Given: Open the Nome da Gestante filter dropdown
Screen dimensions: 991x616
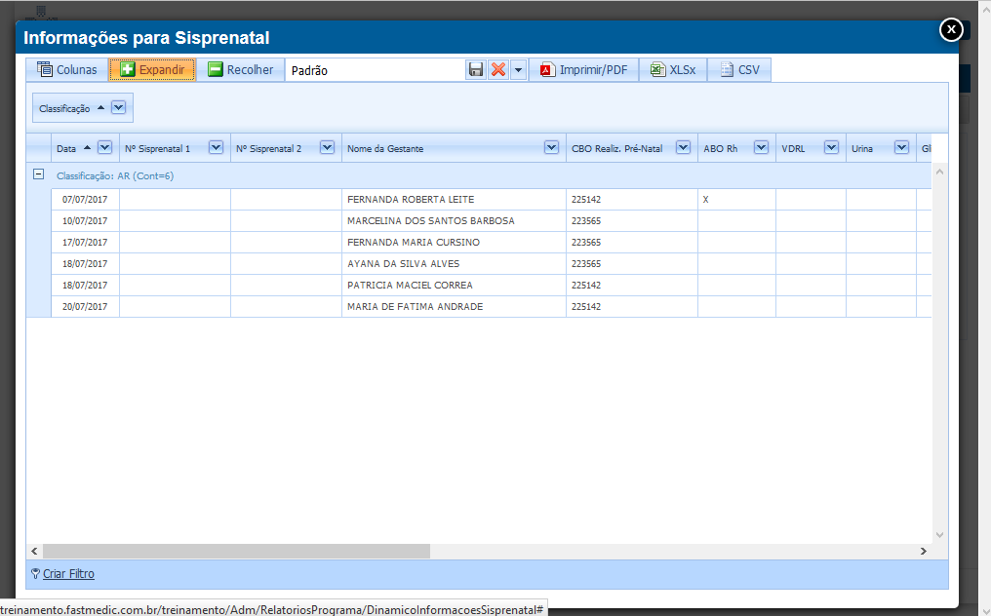Looking at the screenshot, I should point(552,148).
